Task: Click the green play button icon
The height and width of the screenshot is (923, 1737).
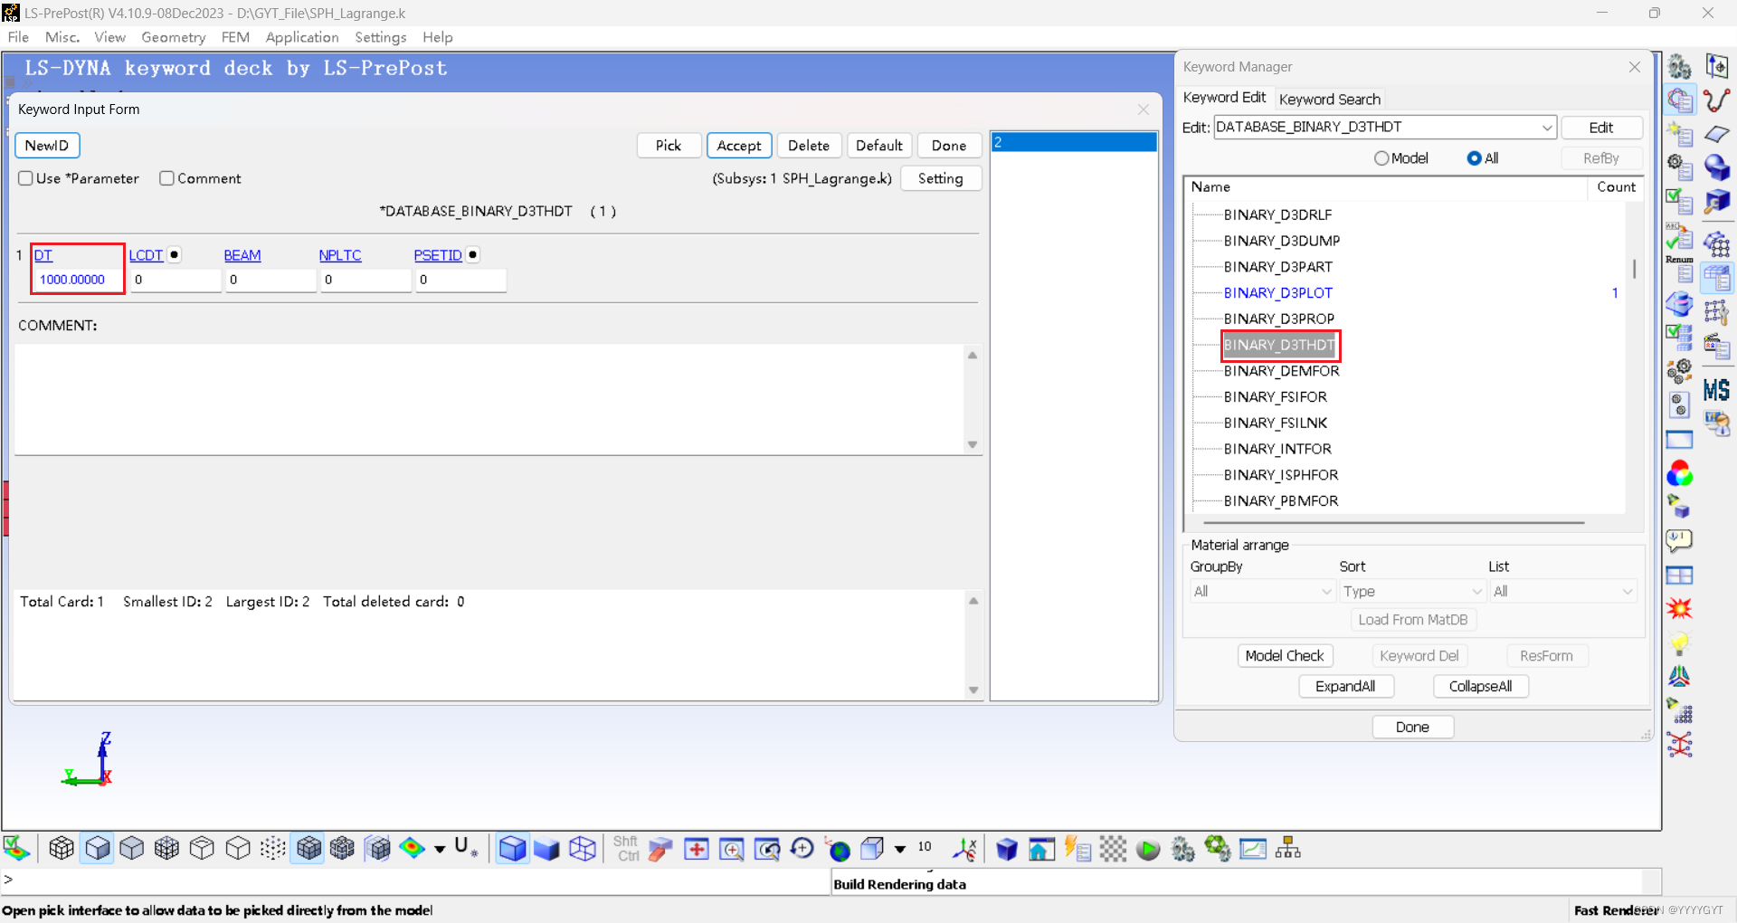Action: coord(1148,849)
